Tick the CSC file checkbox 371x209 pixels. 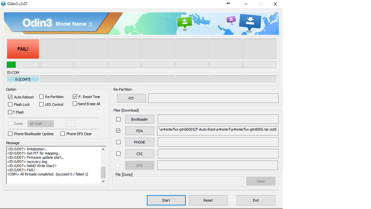pos(118,154)
